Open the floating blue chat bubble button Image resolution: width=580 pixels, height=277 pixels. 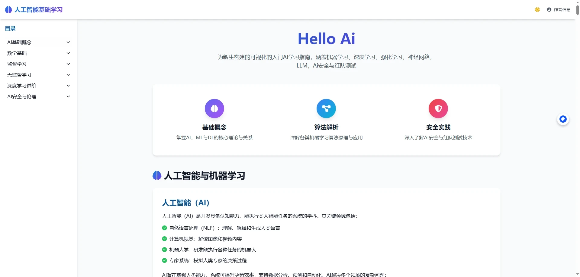click(x=563, y=119)
